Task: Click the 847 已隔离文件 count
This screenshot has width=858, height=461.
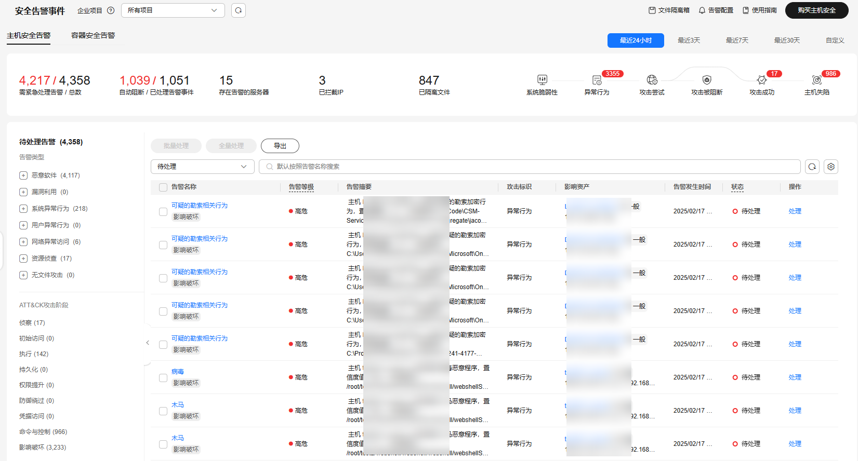Action: point(429,80)
